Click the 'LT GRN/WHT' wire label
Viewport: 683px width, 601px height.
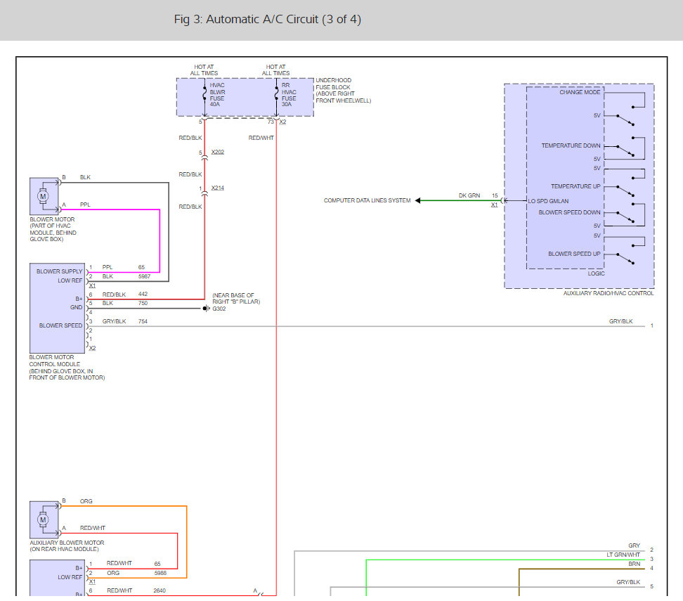[623, 555]
